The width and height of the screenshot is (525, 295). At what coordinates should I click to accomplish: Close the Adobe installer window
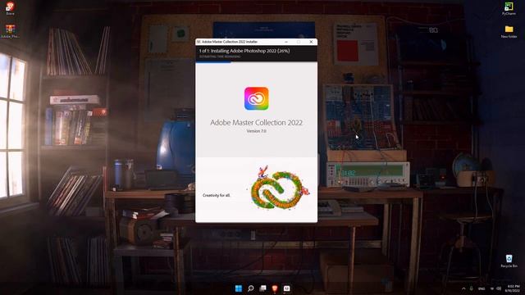tap(311, 42)
